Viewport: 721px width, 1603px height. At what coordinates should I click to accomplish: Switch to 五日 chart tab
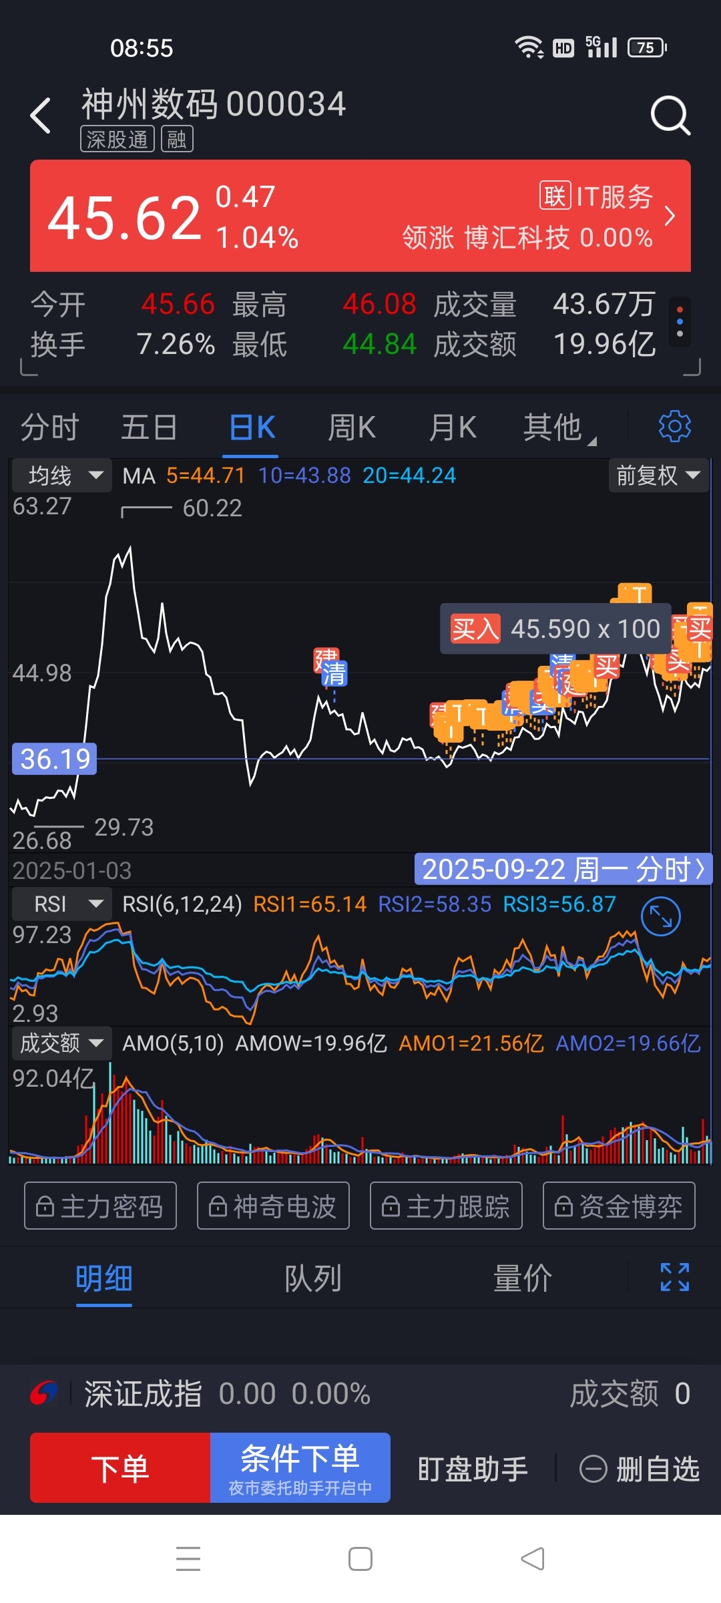(x=150, y=427)
